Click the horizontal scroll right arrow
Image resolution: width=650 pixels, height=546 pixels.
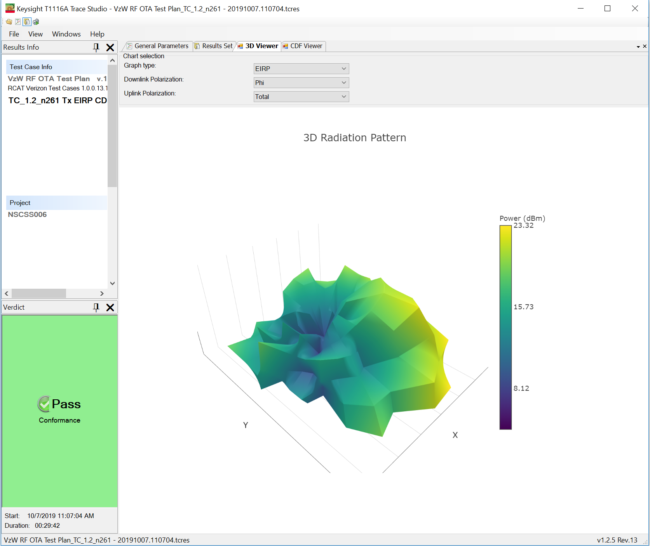point(102,294)
